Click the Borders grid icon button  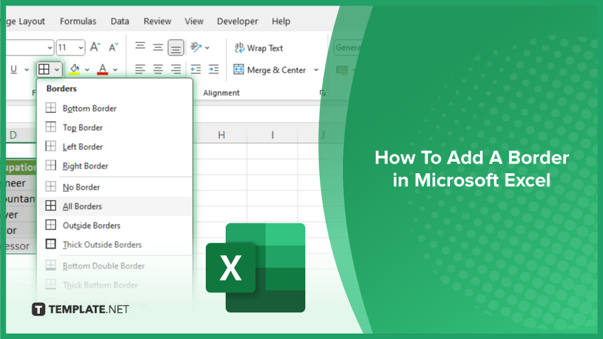pyautogui.click(x=44, y=69)
